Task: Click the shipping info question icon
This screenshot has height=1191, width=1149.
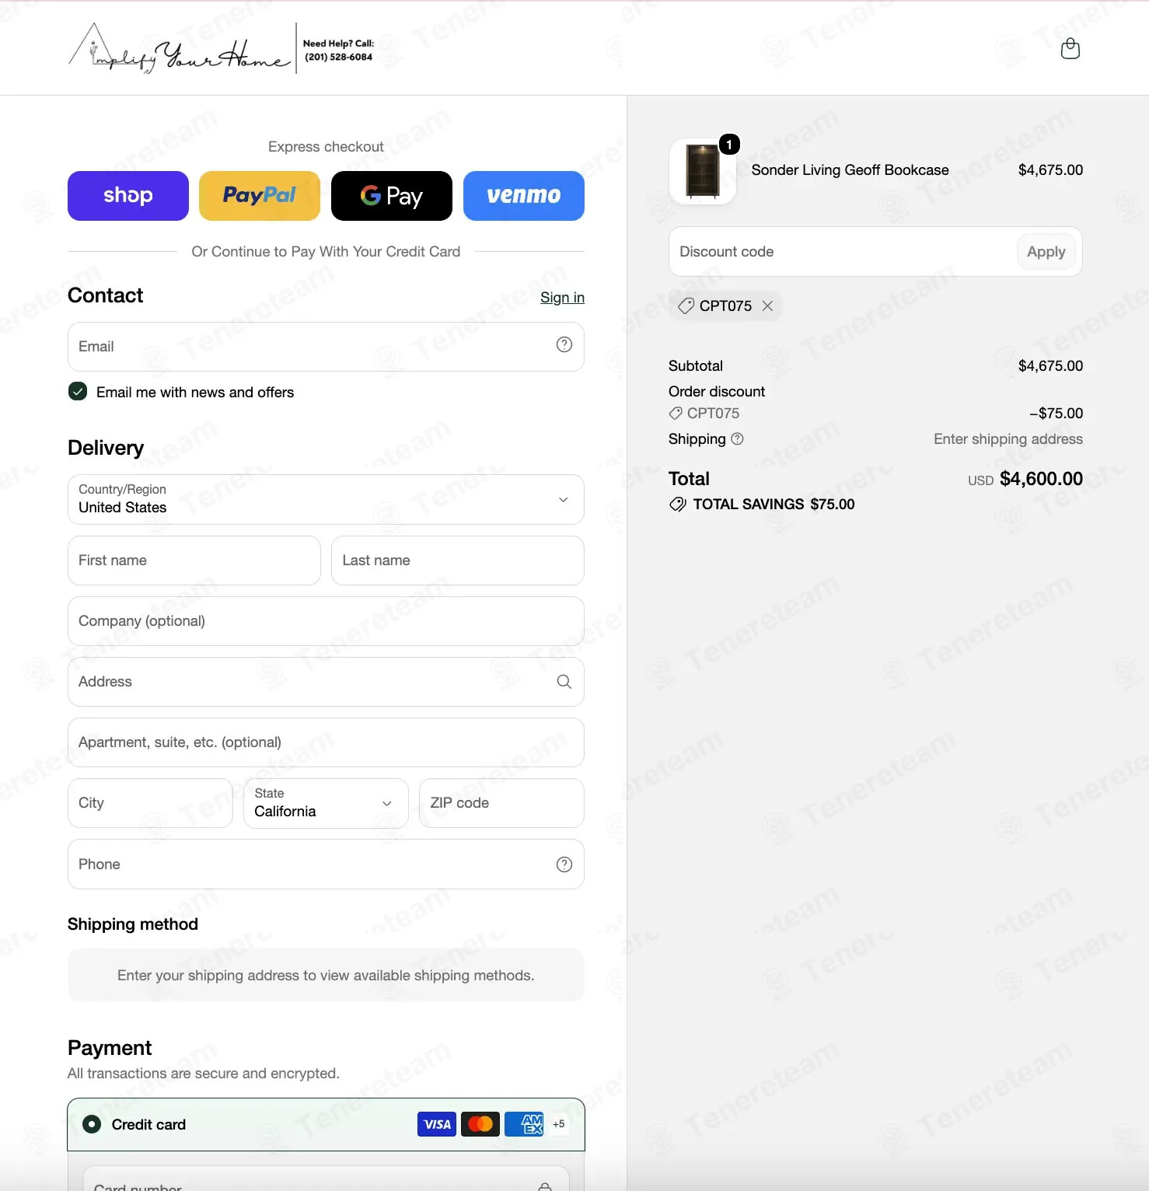Action: [x=738, y=438]
